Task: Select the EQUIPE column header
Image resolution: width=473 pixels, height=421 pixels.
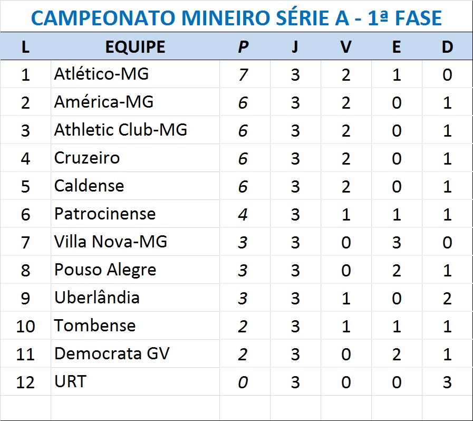Action: [x=135, y=46]
